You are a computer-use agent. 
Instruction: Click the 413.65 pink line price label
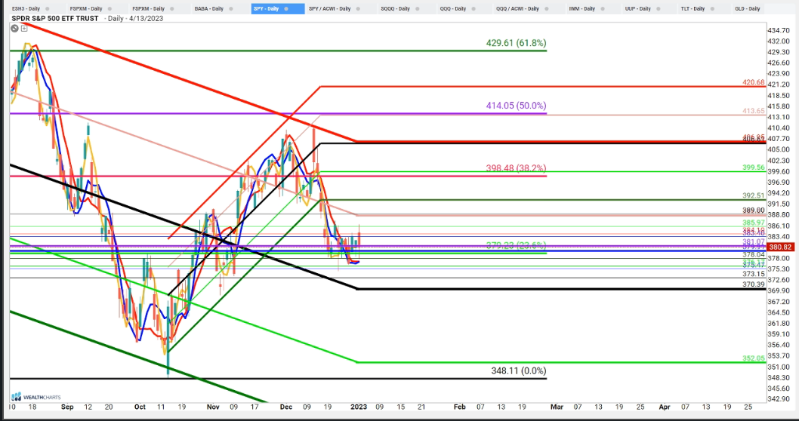coord(754,110)
